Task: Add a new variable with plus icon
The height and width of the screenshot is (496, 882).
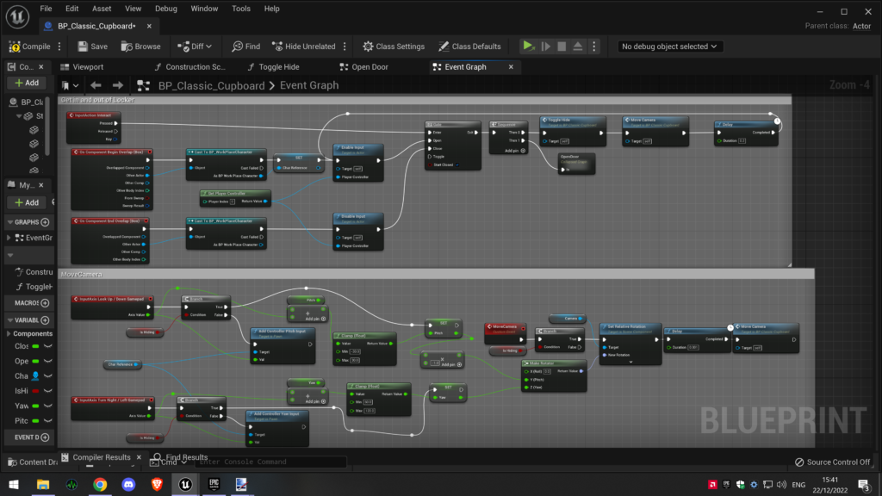Action: [46, 320]
